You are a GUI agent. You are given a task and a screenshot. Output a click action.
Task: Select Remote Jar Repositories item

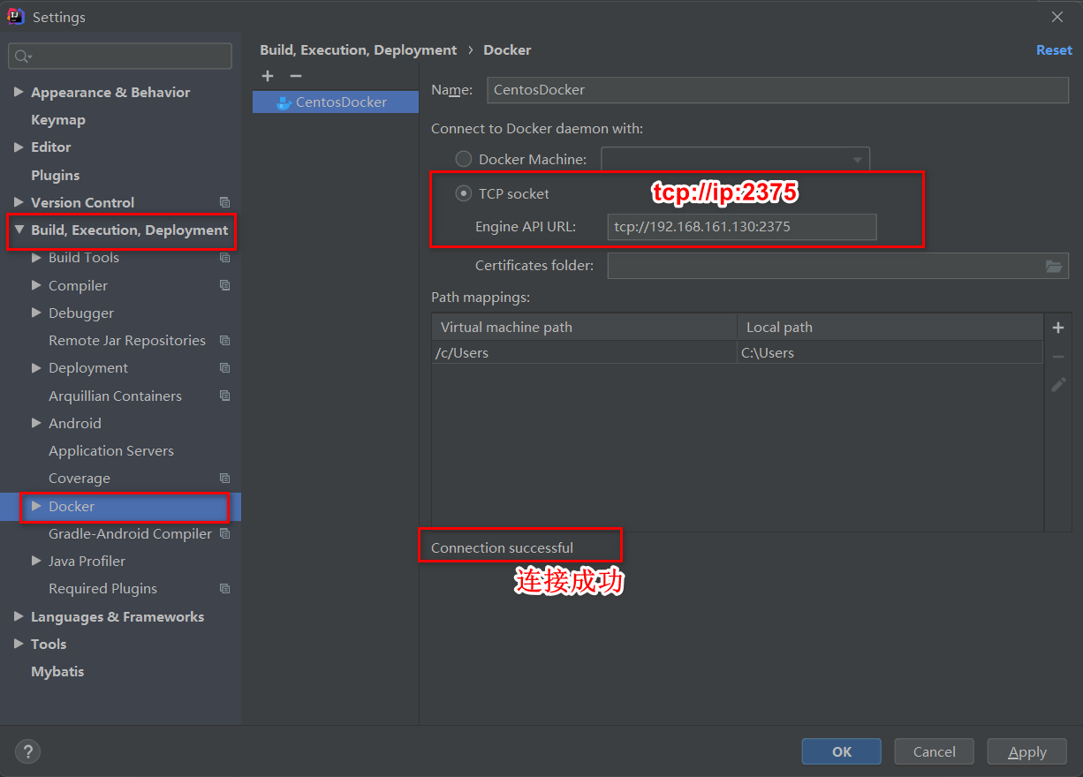point(127,340)
